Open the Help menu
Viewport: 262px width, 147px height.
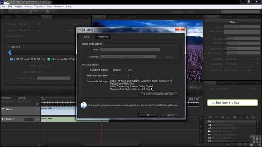tap(69, 7)
